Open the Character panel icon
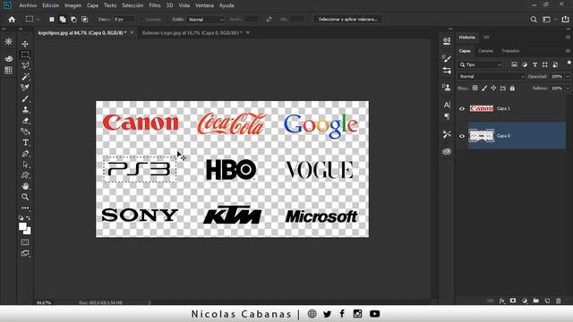The width and height of the screenshot is (573, 322). coord(447,106)
